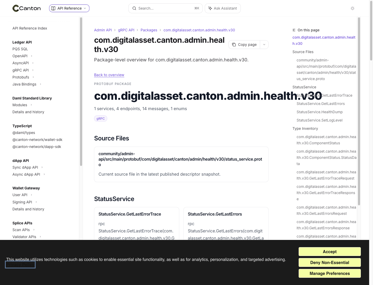Expand the User API section
Screen dimensions: 373x285
(x=31, y=195)
